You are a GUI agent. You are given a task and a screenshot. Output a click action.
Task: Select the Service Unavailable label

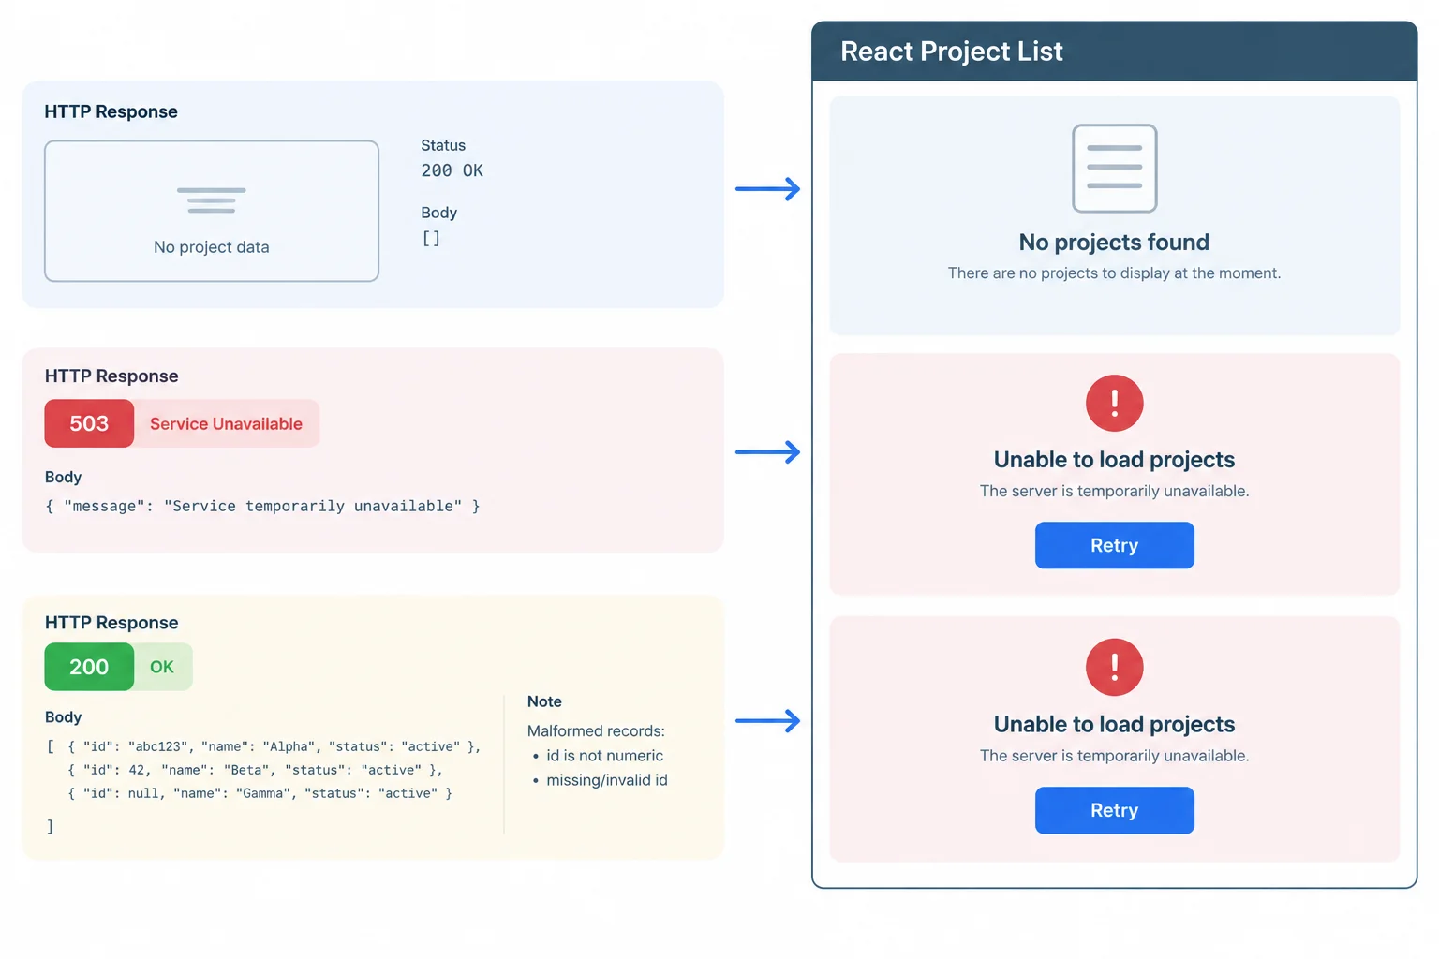(226, 424)
